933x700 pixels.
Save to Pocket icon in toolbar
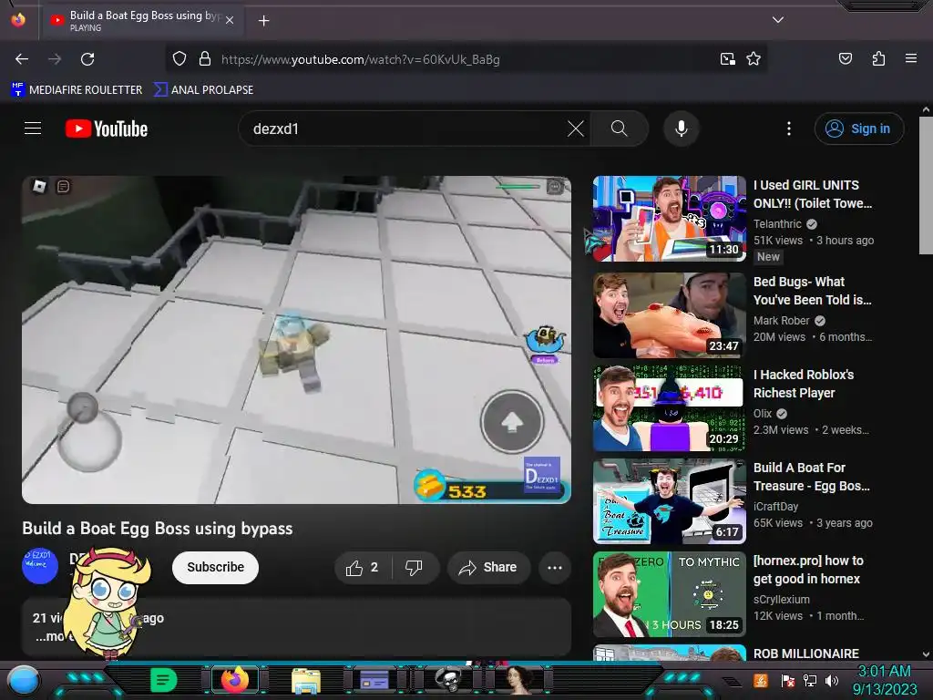pyautogui.click(x=845, y=58)
